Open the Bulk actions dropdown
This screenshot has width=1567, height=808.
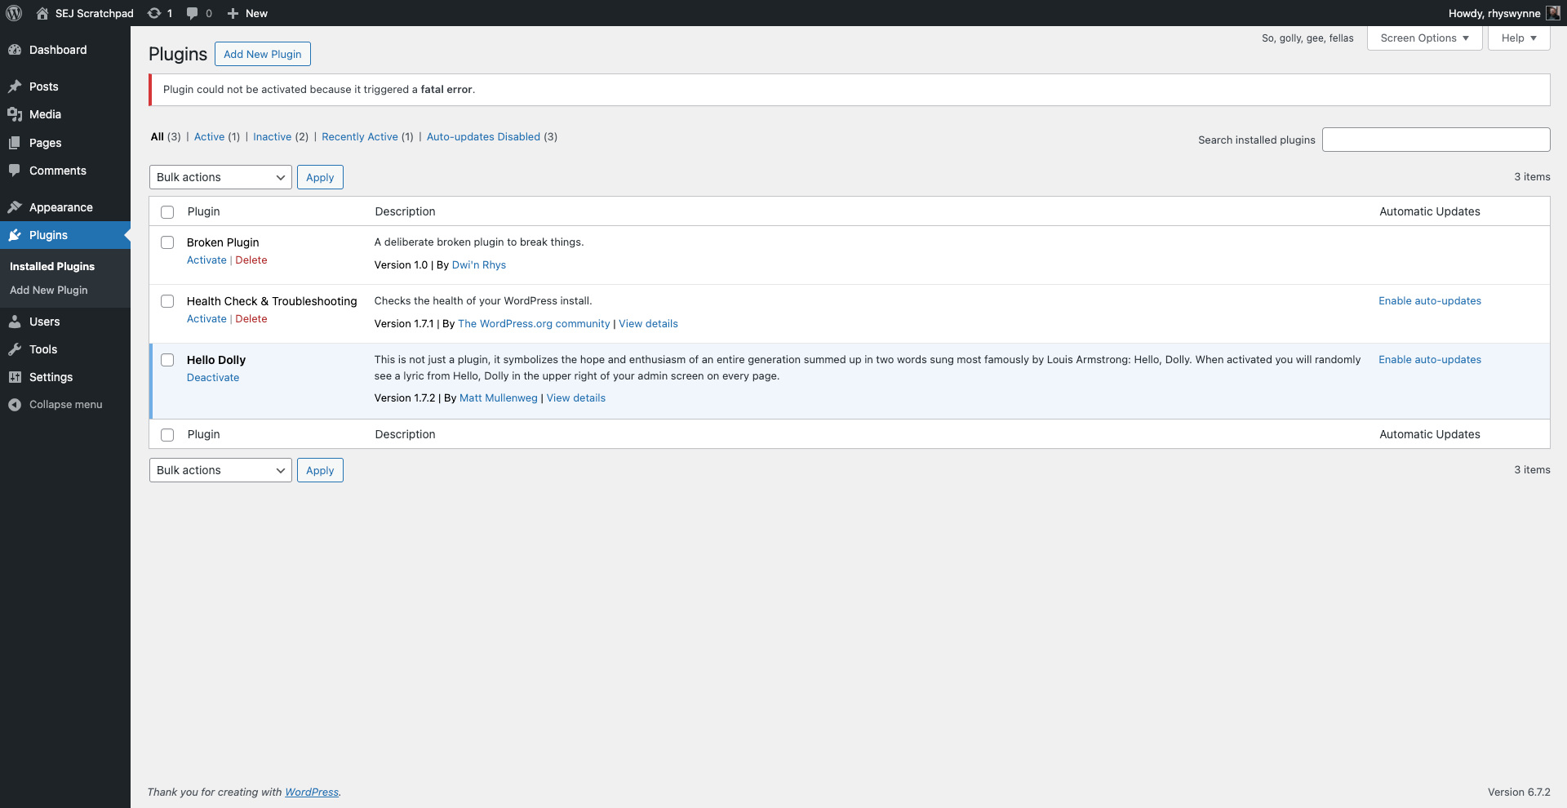click(220, 176)
